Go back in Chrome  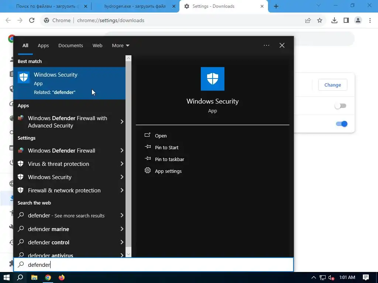(x=8, y=21)
